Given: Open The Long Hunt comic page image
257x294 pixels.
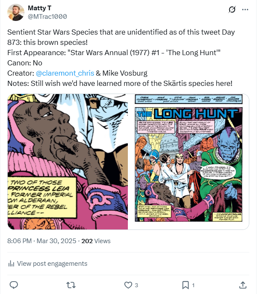Looking at the screenshot, I should [189, 162].
